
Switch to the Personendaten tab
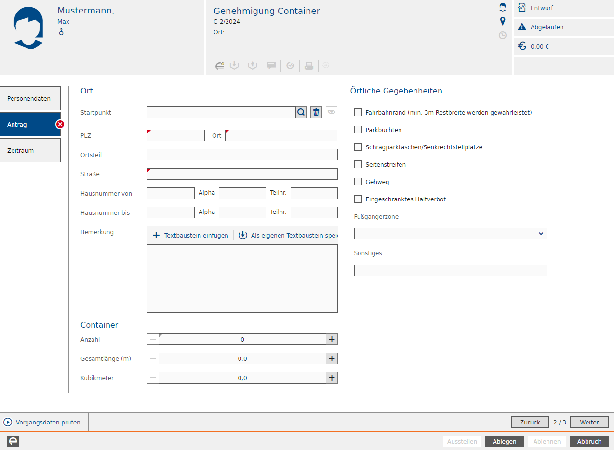click(x=30, y=99)
